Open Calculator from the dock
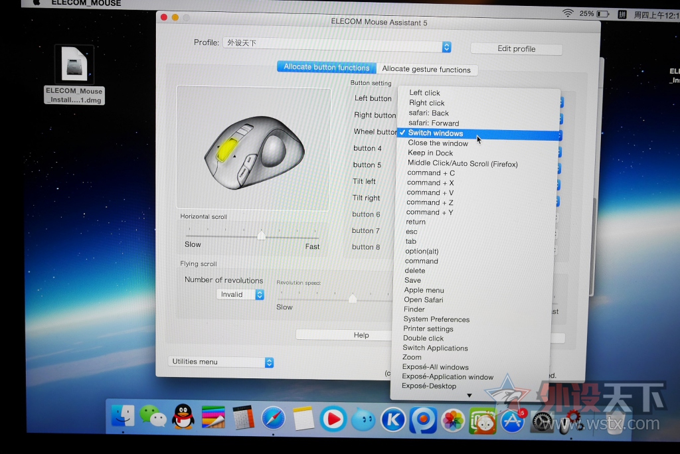Image resolution: width=680 pixels, height=454 pixels. 243,417
